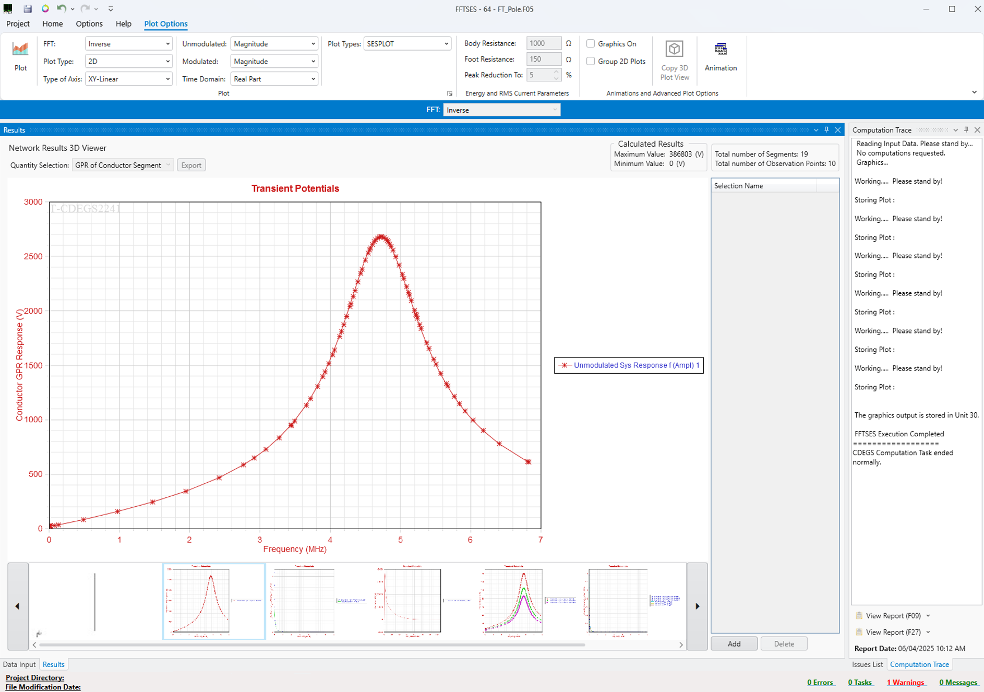
Task: Close the Results panel
Action: (838, 130)
